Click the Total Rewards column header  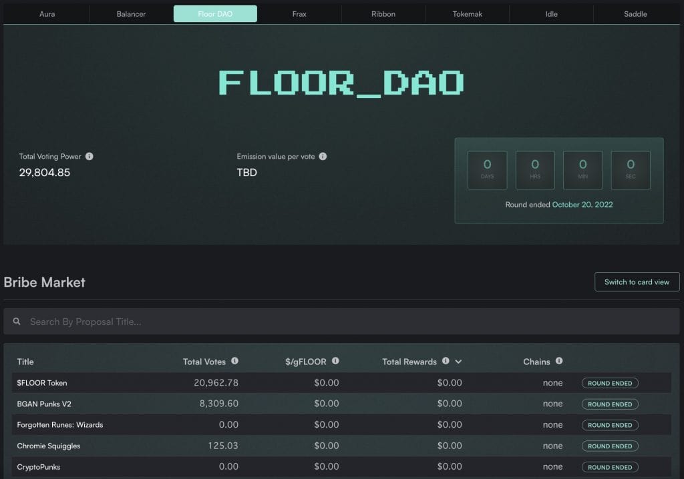coord(409,362)
